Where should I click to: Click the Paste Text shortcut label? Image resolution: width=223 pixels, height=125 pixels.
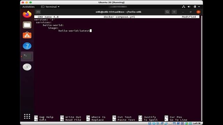tap(126, 120)
